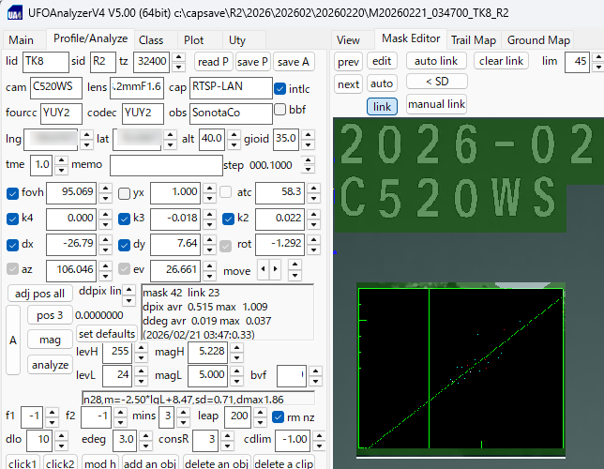Open the Plot tab
The image size is (604, 469).
coord(193,40)
